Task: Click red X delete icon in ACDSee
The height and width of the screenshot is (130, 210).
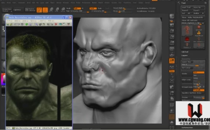Action: pos(56,24)
